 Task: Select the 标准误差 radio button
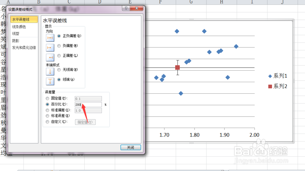47,116
